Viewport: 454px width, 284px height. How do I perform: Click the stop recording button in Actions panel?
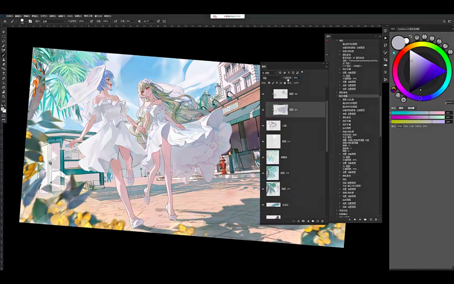(x=350, y=219)
